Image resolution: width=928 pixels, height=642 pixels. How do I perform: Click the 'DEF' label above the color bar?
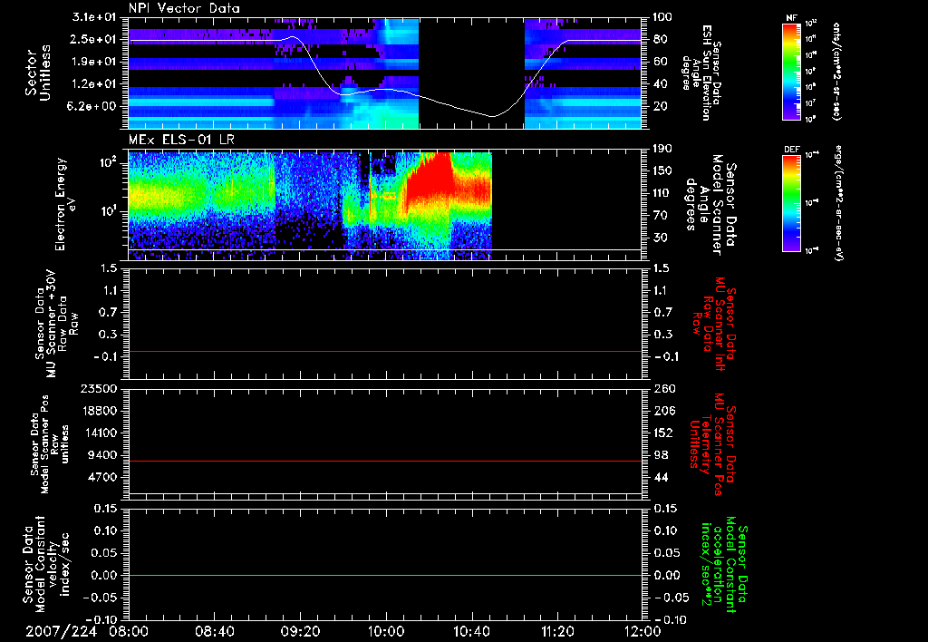(792, 150)
